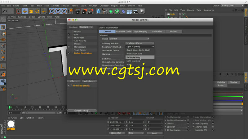Toggle the Save checkbox in Render Settings
248x139 pixels.
pyautogui.click(x=69, y=34)
